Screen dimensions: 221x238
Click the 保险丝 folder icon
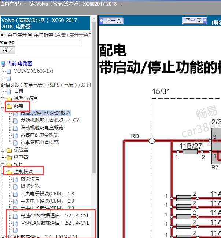(x=9, y=150)
